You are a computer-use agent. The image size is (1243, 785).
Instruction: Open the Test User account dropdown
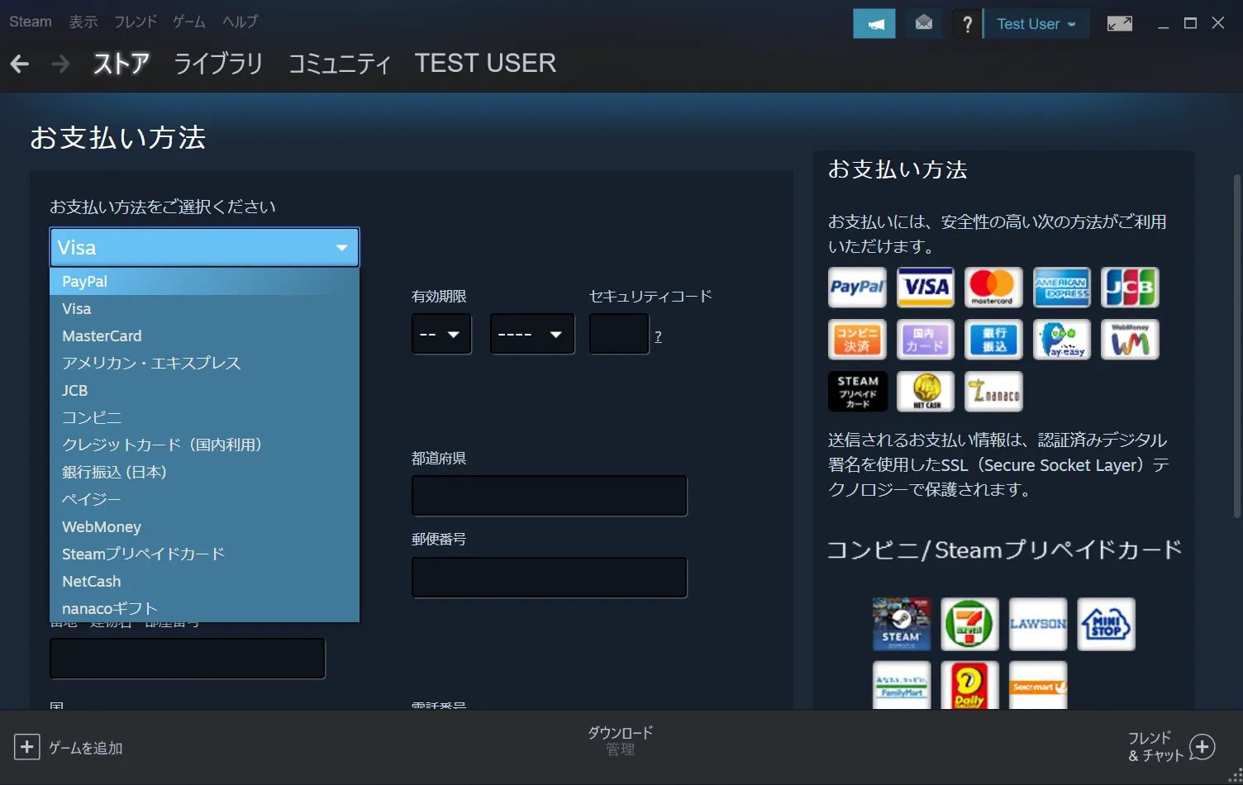click(x=1036, y=24)
